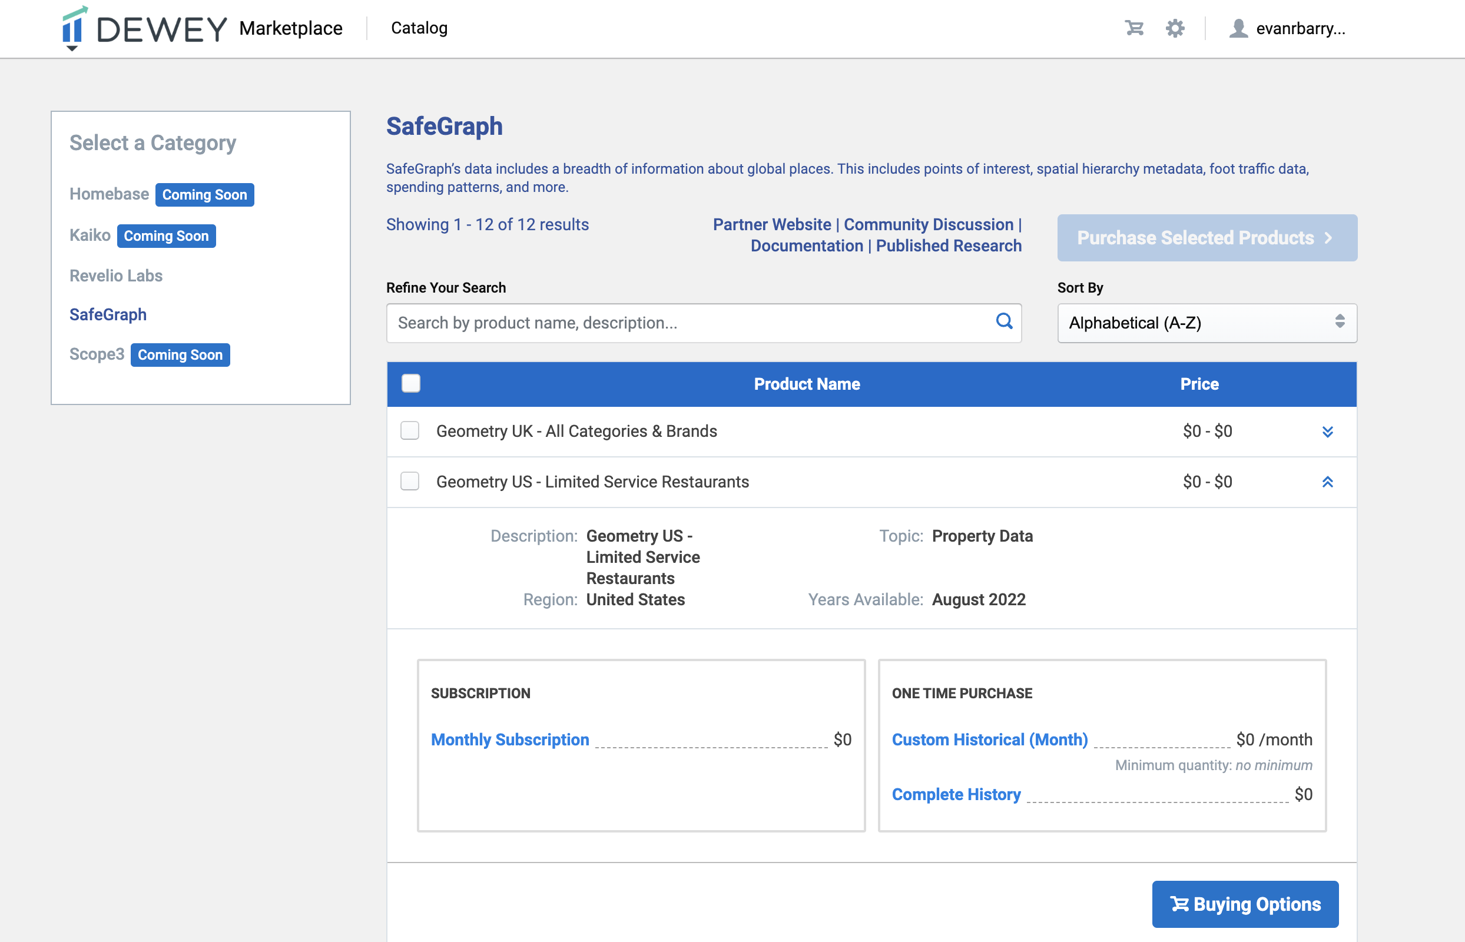Go to the Catalog menu item
This screenshot has width=1465, height=942.
click(x=419, y=28)
